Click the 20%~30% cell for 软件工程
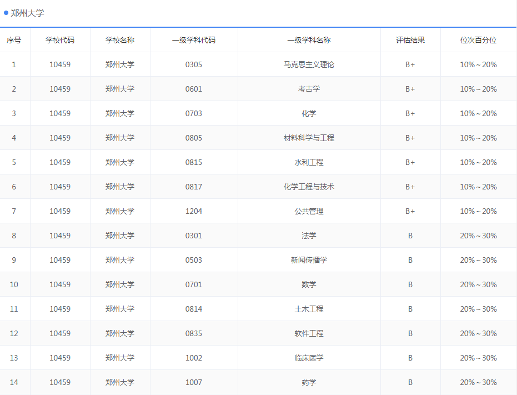This screenshot has width=517, height=395. [479, 333]
